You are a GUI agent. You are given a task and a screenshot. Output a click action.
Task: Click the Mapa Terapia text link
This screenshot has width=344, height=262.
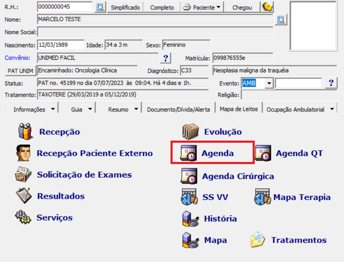(x=302, y=197)
